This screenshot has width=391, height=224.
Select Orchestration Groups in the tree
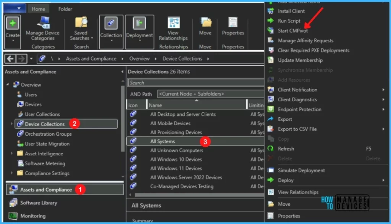(48, 134)
